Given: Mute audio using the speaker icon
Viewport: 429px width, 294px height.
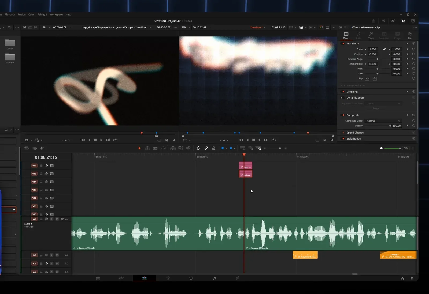Looking at the screenshot, I should point(382,148).
